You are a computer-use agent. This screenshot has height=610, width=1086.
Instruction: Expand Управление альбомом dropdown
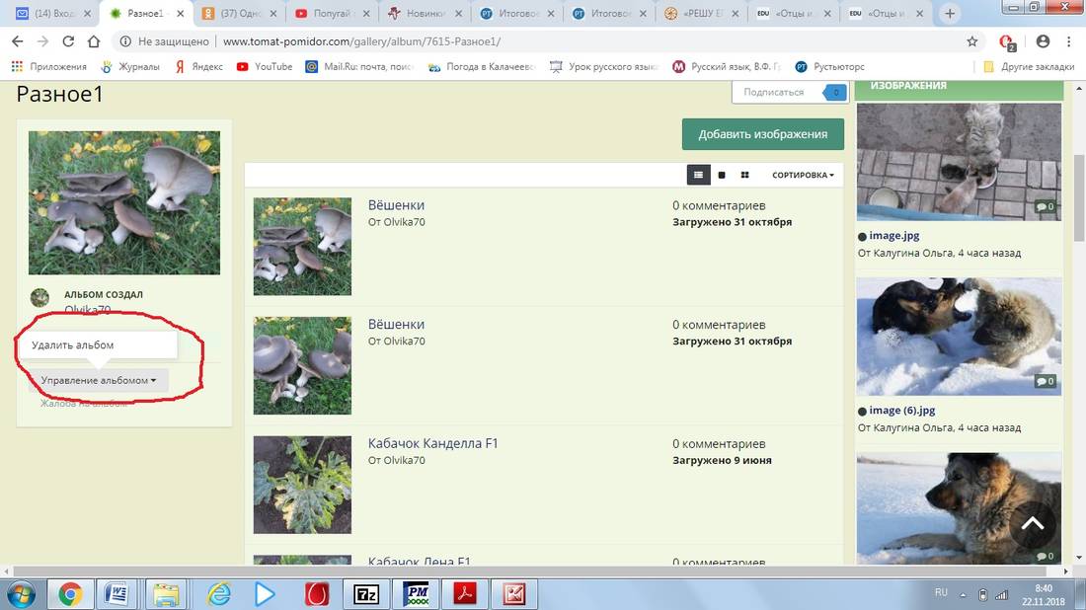tap(99, 380)
